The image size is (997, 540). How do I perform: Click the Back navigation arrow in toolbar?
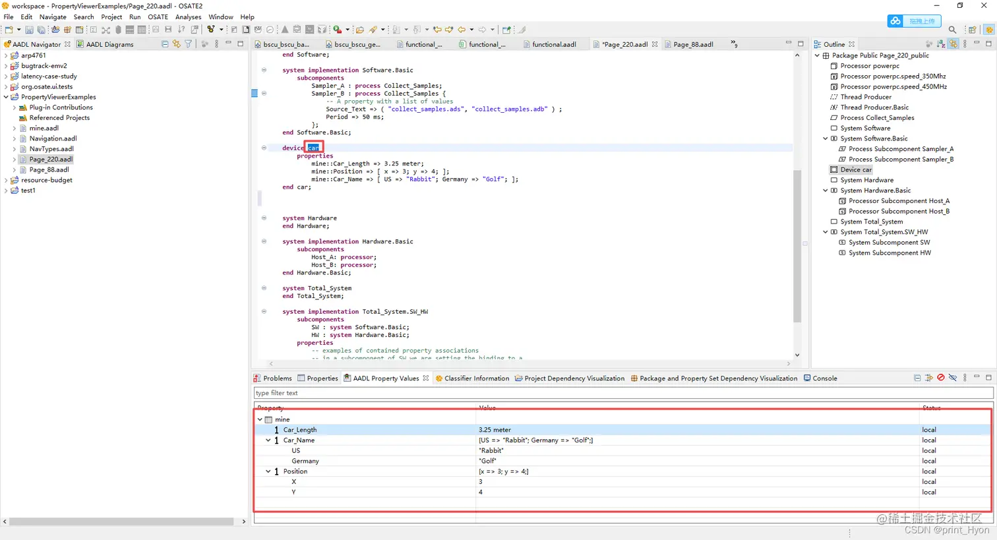tap(462, 30)
